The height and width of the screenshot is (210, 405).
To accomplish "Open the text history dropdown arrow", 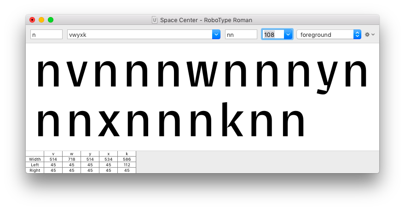I will [216, 35].
